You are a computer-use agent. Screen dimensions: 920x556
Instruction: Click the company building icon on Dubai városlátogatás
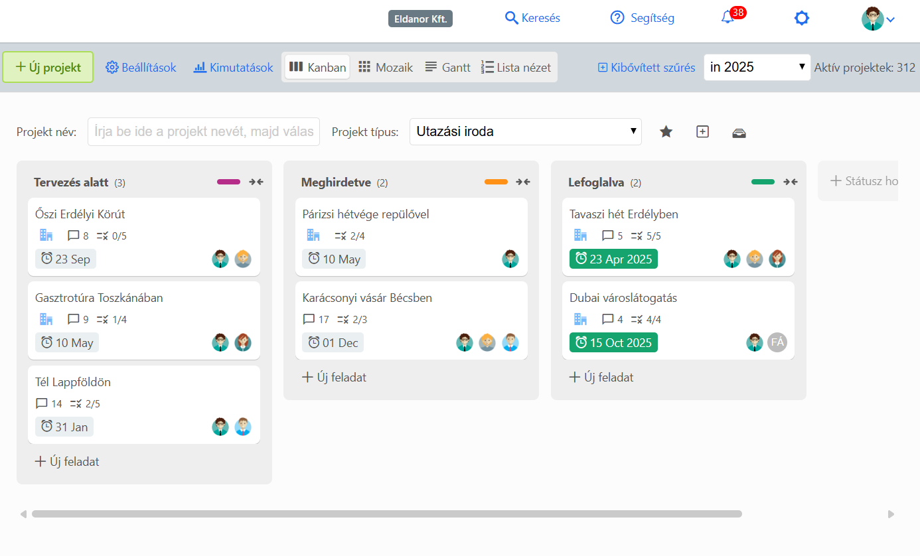coord(580,319)
